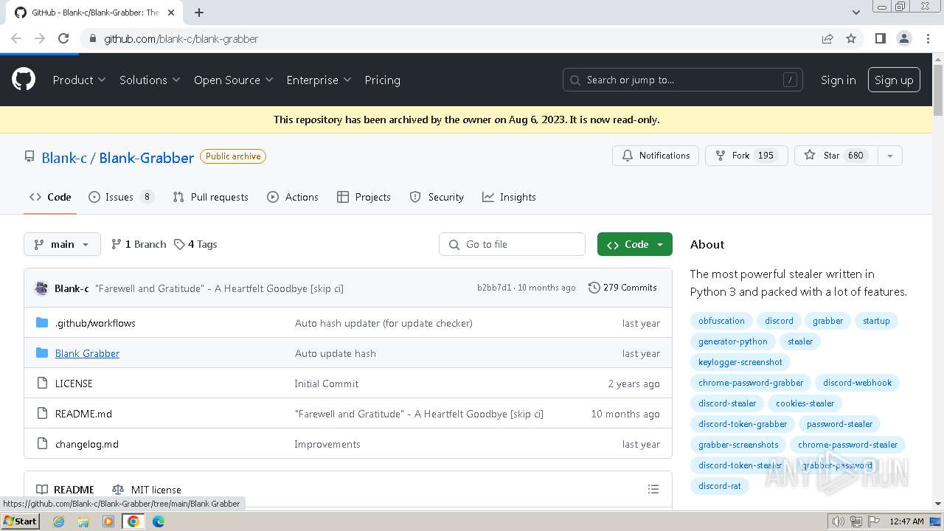Open README.md file

[83, 414]
